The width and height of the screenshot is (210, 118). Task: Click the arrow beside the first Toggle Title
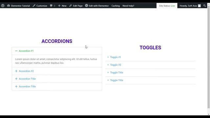click(x=108, y=72)
